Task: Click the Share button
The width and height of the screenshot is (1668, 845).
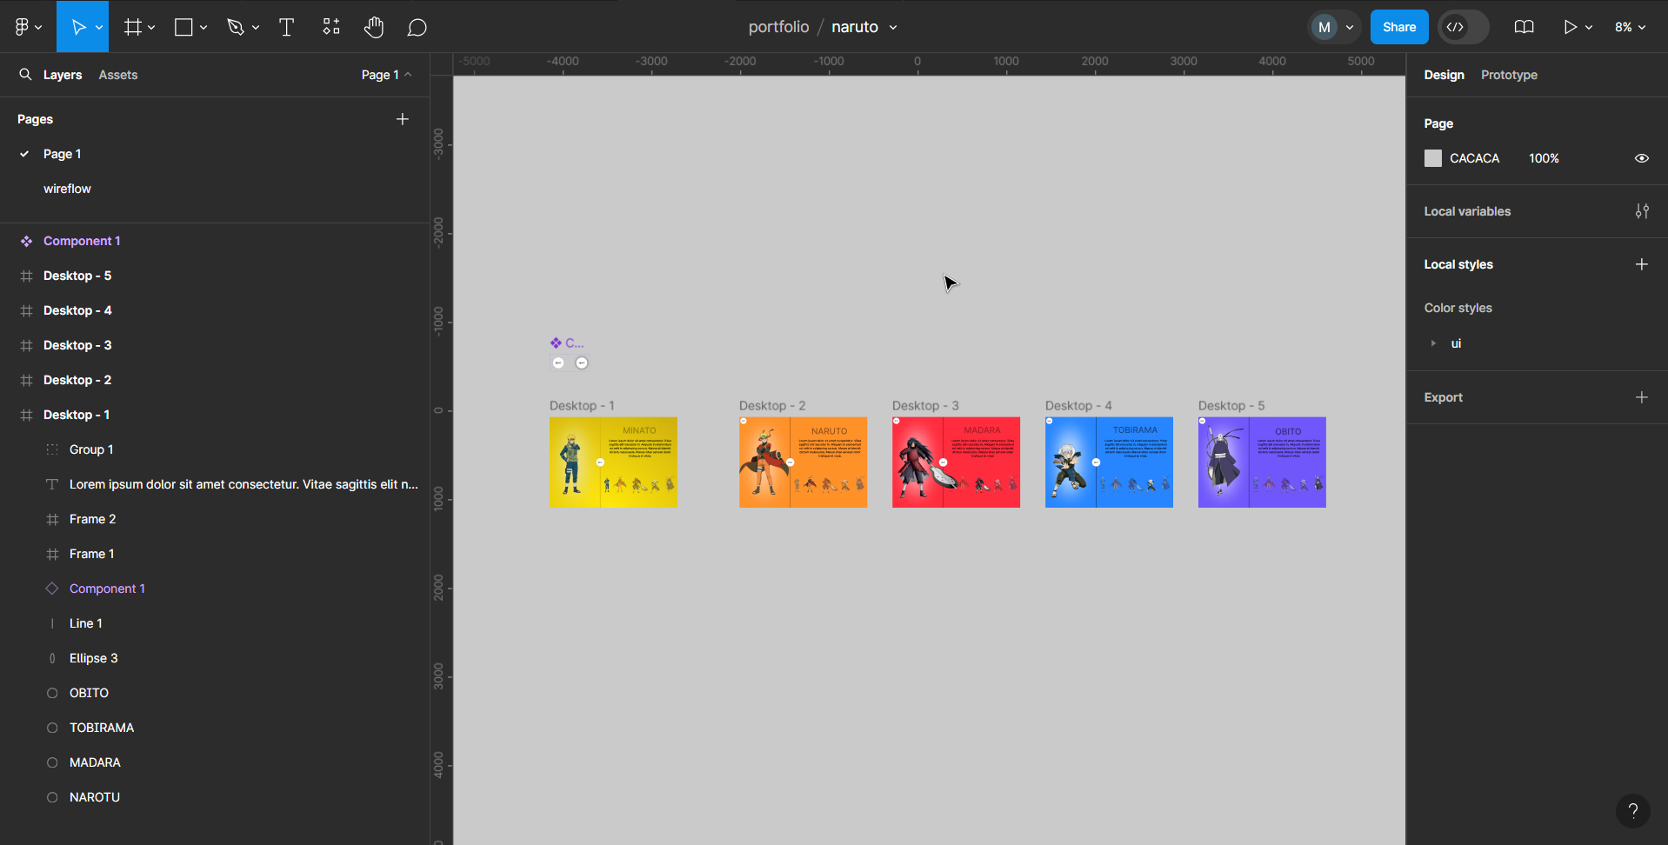Action: pos(1399,27)
